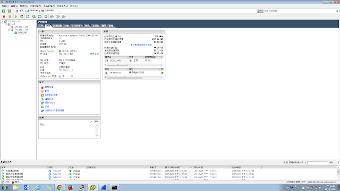Click the Recent Tasks vertical scrollbar
This screenshot has width=340, height=191.
pyautogui.click(x=338, y=172)
